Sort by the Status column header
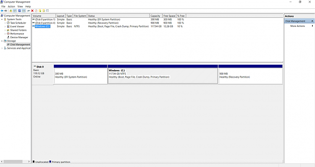The width and height of the screenshot is (315, 167). (x=118, y=16)
